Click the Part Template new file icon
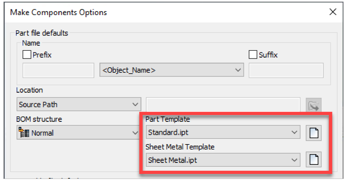Screen dimensions: 353x183 (314, 133)
